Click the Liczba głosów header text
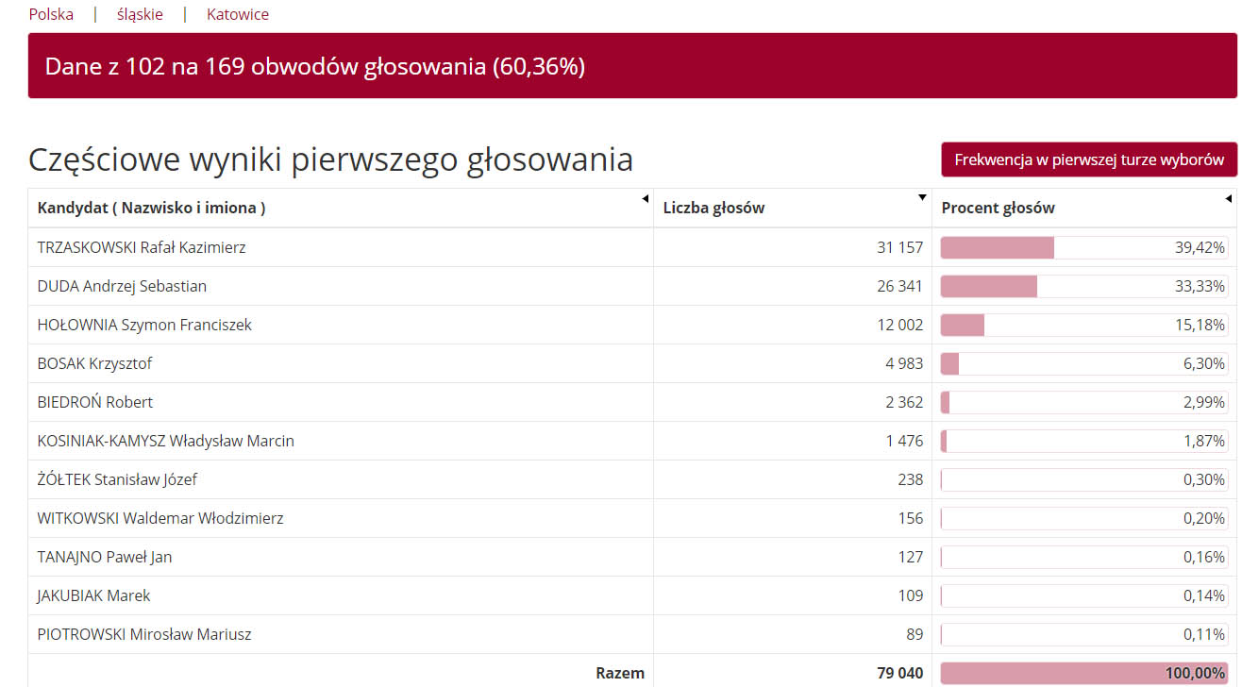Image resolution: width=1242 pixels, height=687 pixels. click(x=713, y=208)
